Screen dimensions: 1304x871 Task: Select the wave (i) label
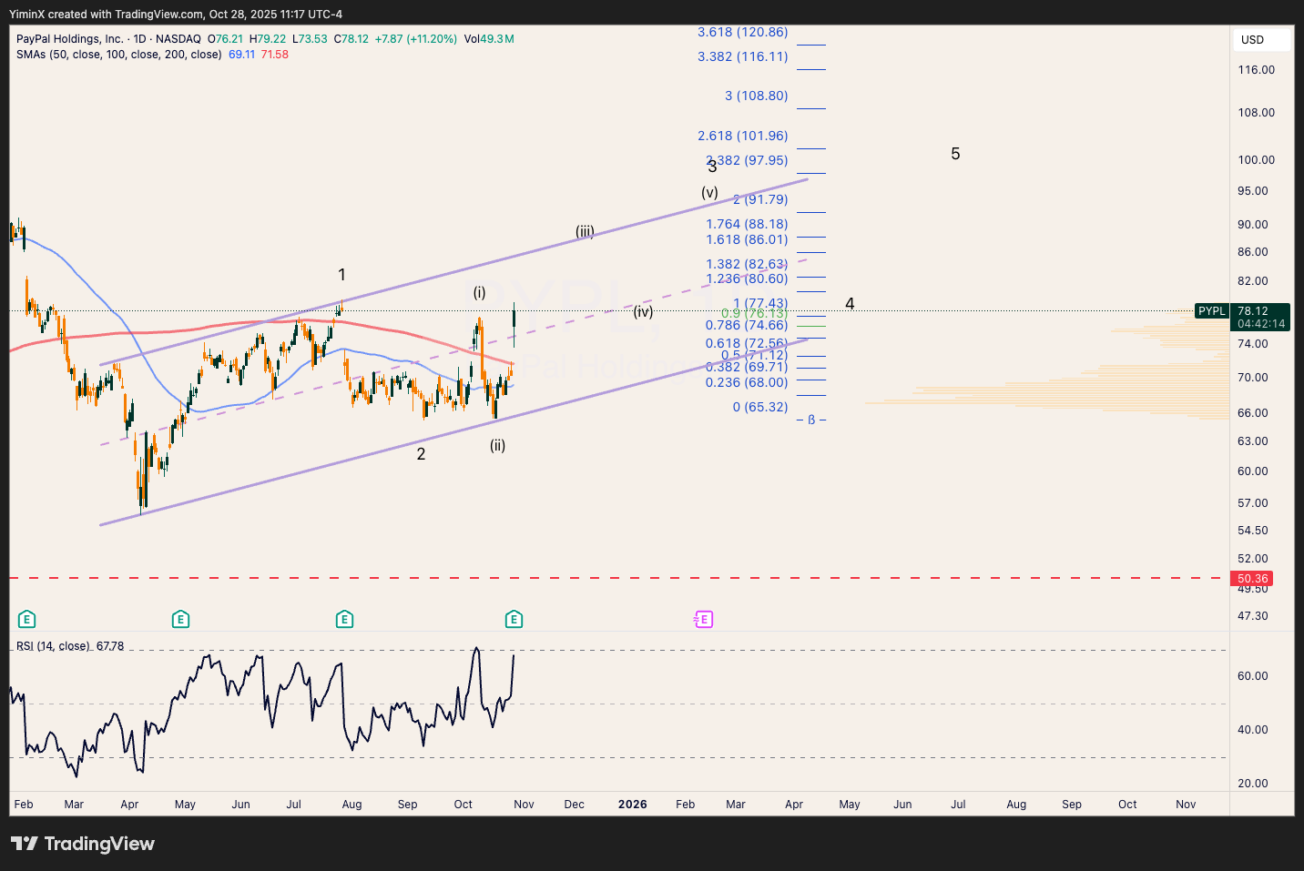pos(480,292)
